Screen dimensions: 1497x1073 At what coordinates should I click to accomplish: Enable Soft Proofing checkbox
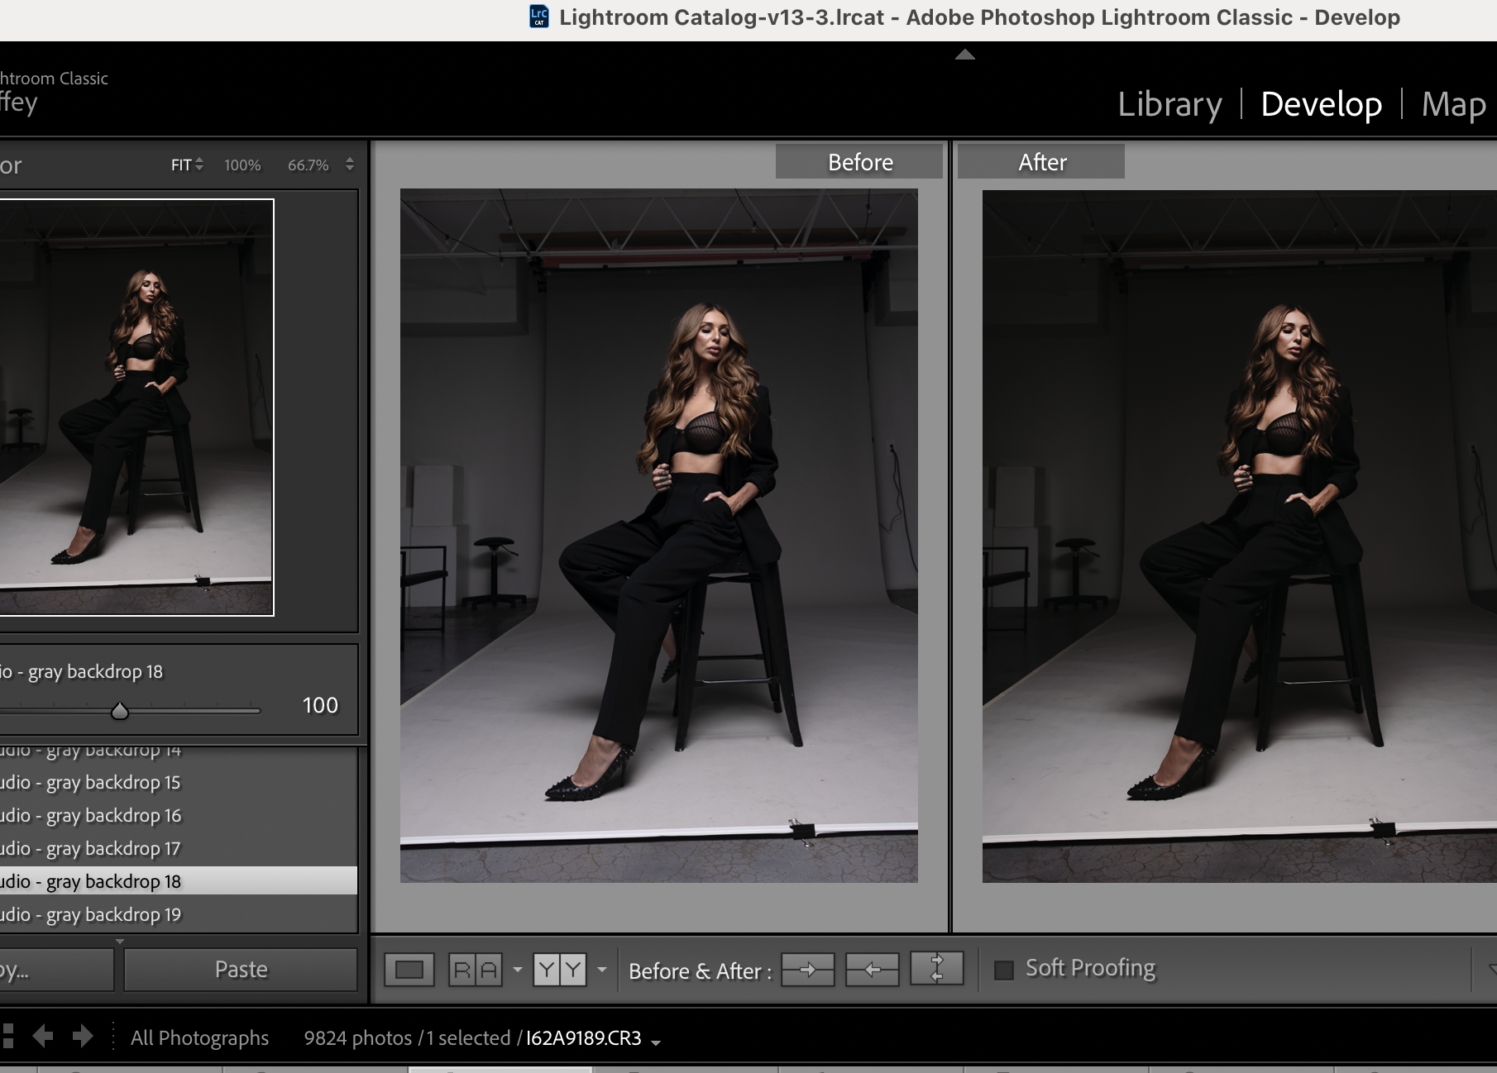(1003, 970)
